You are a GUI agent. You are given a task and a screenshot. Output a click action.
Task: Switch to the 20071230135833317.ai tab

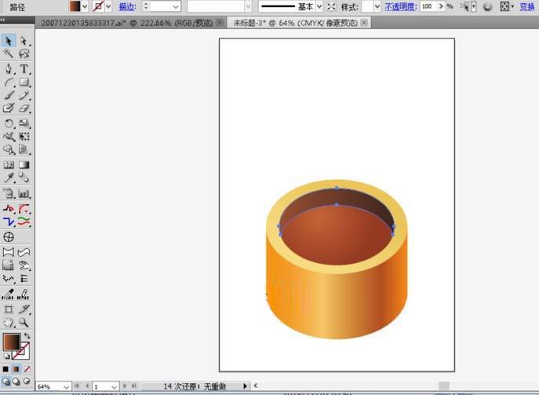[x=126, y=23]
